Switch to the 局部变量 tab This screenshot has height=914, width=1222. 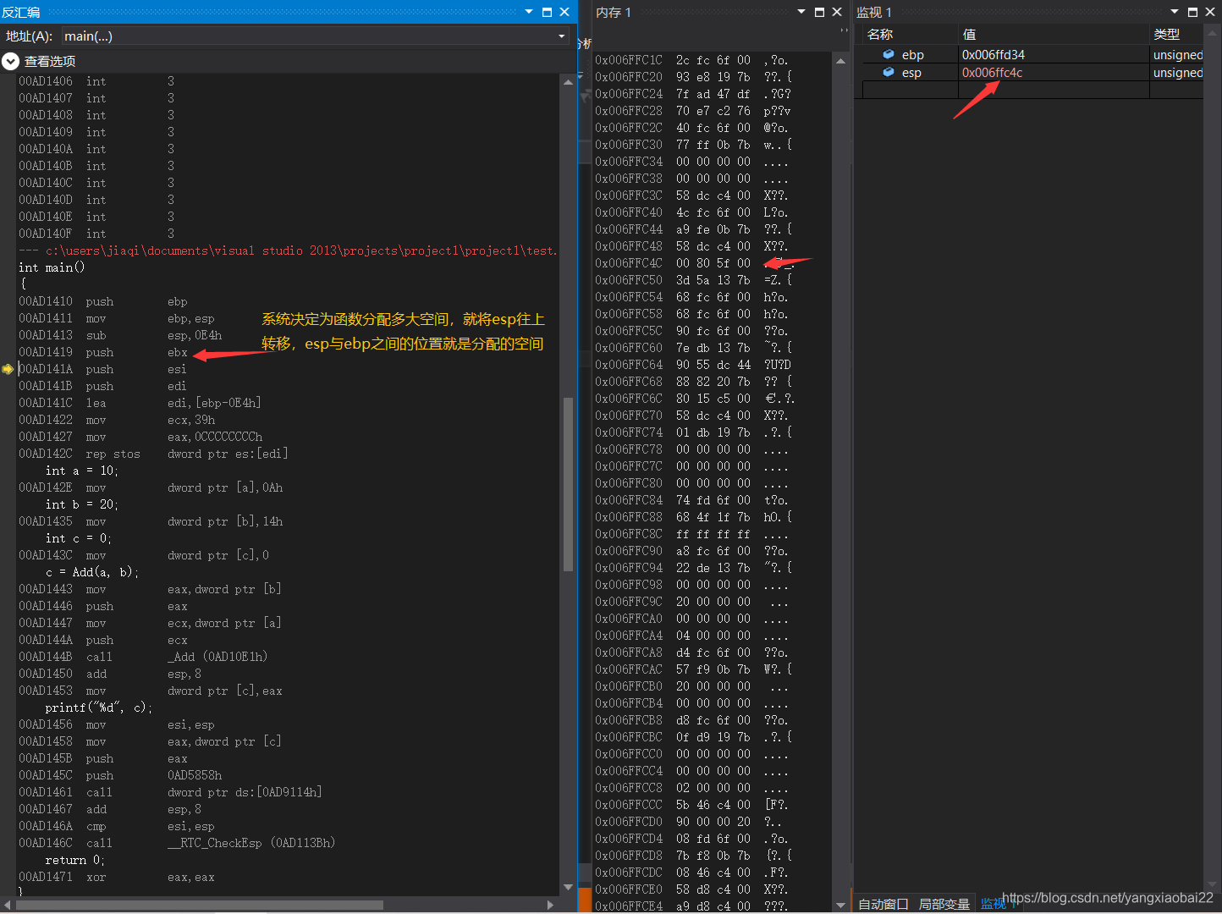(x=944, y=904)
